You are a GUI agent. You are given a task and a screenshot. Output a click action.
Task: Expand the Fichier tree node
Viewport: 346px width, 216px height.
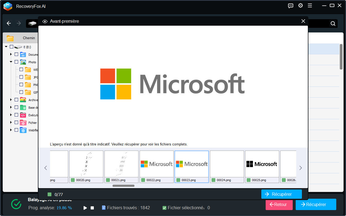(x=11, y=122)
